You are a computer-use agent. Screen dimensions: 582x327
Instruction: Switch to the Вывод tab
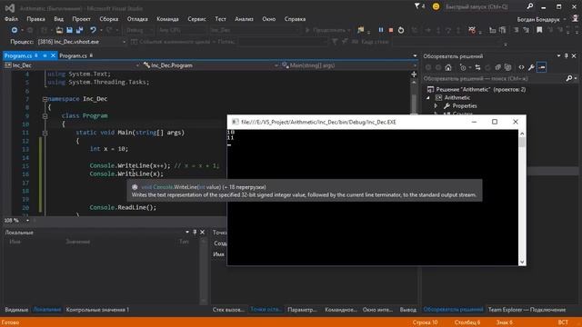(x=408, y=310)
